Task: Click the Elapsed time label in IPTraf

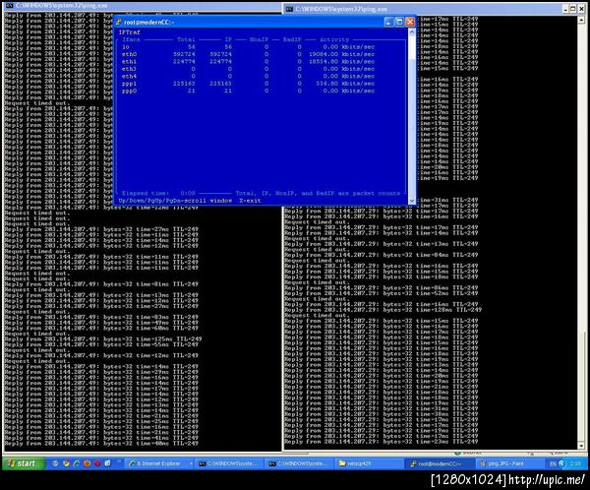Action: pyautogui.click(x=146, y=193)
